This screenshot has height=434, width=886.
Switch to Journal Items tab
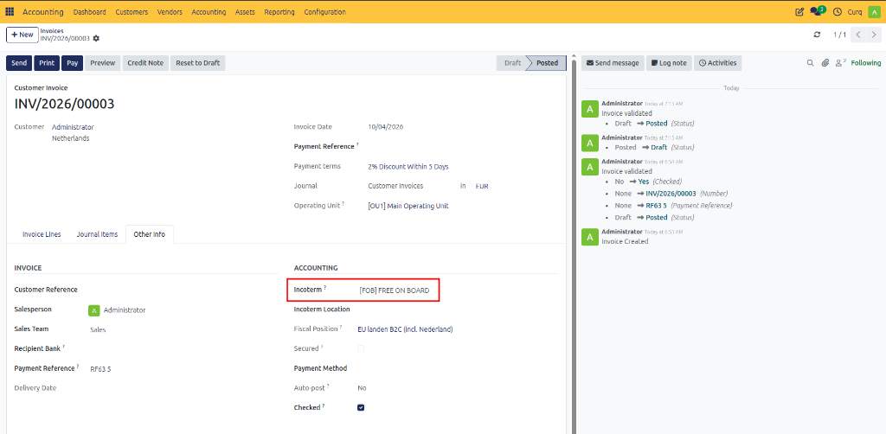tap(97, 234)
